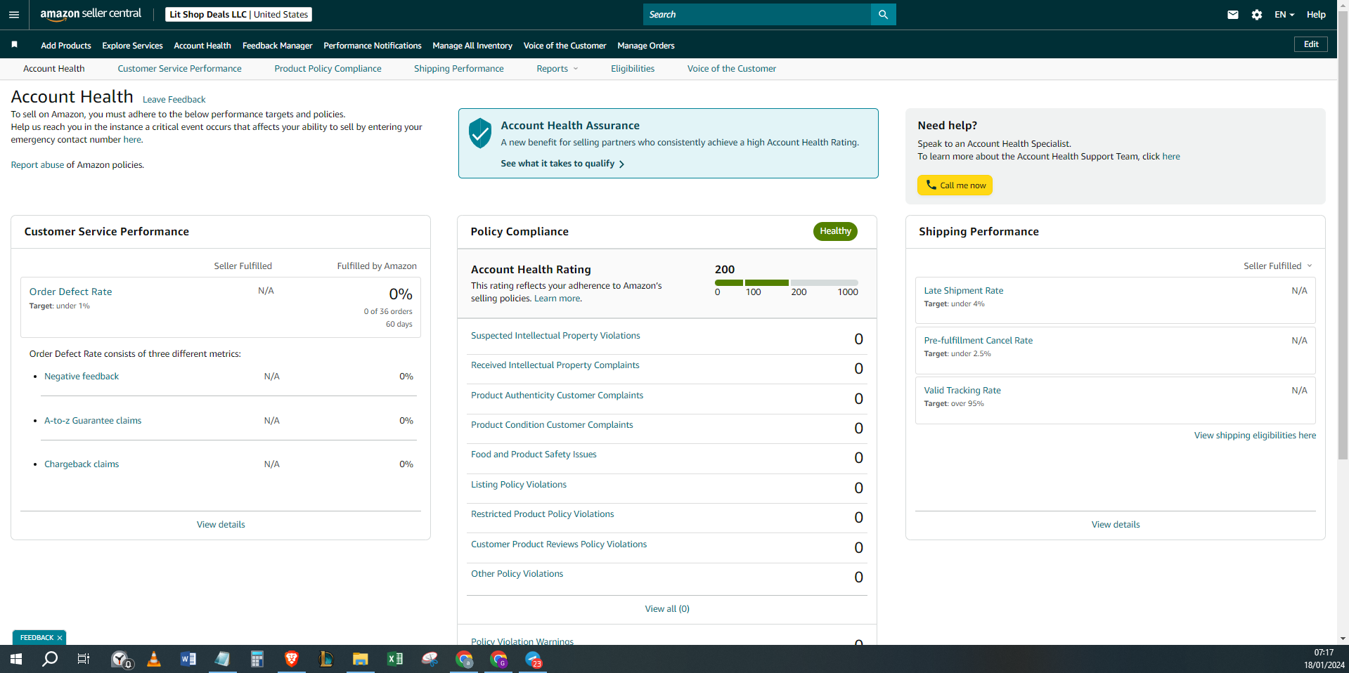Click View shipping eligibilities here link

[1255, 436]
